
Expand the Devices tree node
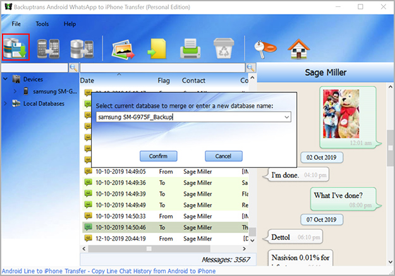(x=6, y=80)
